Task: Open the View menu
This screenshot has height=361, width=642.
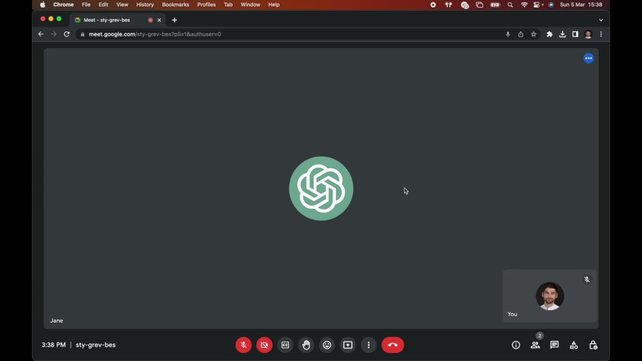Action: [x=122, y=4]
